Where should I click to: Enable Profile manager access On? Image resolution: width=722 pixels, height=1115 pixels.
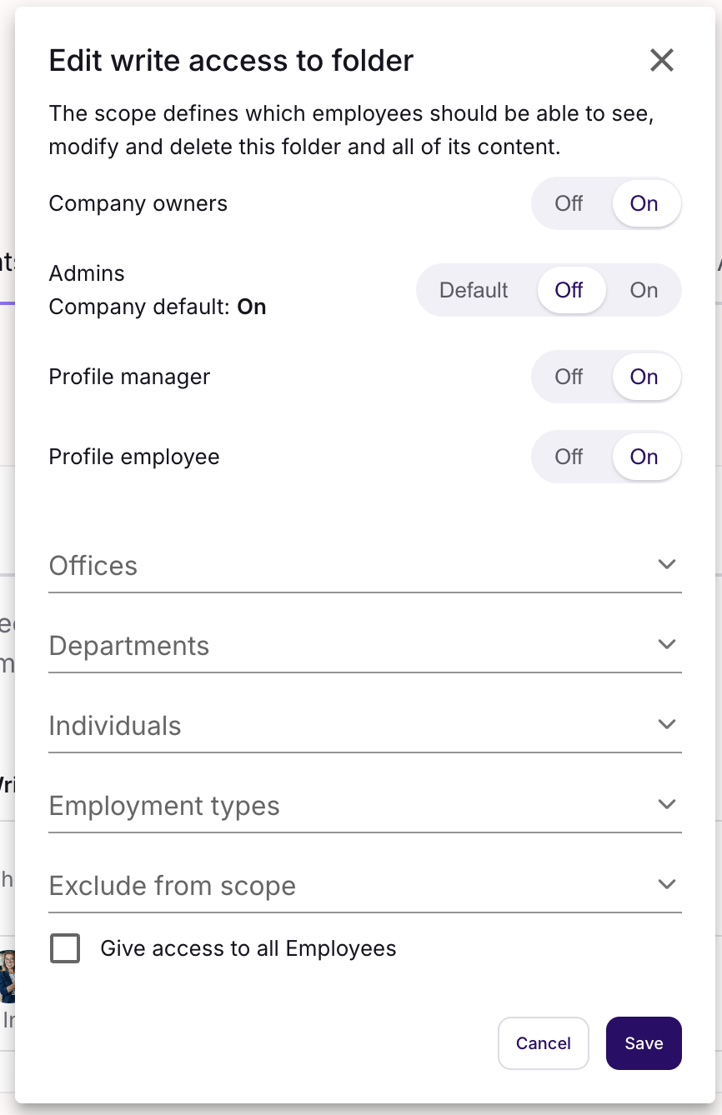tap(644, 377)
